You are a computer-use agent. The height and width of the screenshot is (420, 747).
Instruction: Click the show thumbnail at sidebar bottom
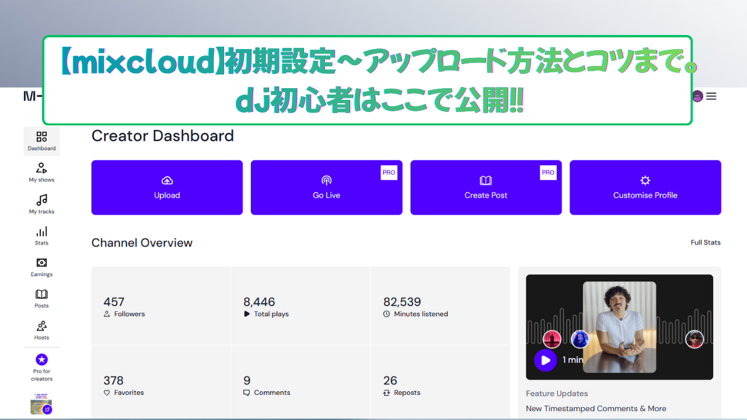pos(41,404)
